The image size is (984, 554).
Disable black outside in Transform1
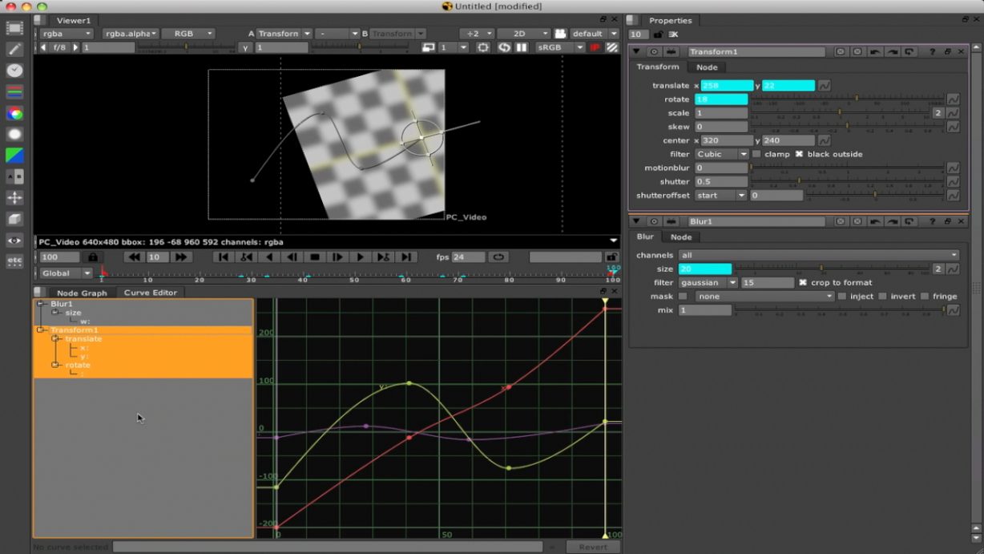[x=797, y=154]
